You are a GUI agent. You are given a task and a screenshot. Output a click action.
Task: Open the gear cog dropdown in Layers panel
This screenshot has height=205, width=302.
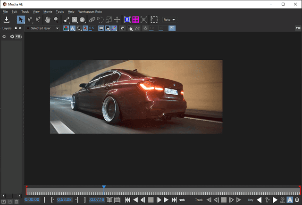tap(12, 36)
